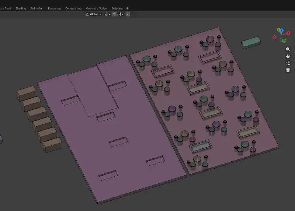Open the Animation workspace tab

pos(37,8)
